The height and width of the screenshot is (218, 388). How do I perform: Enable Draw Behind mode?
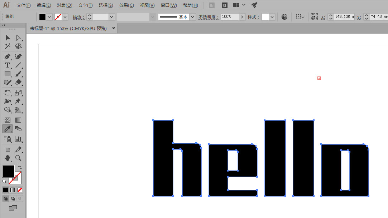tap(13, 198)
